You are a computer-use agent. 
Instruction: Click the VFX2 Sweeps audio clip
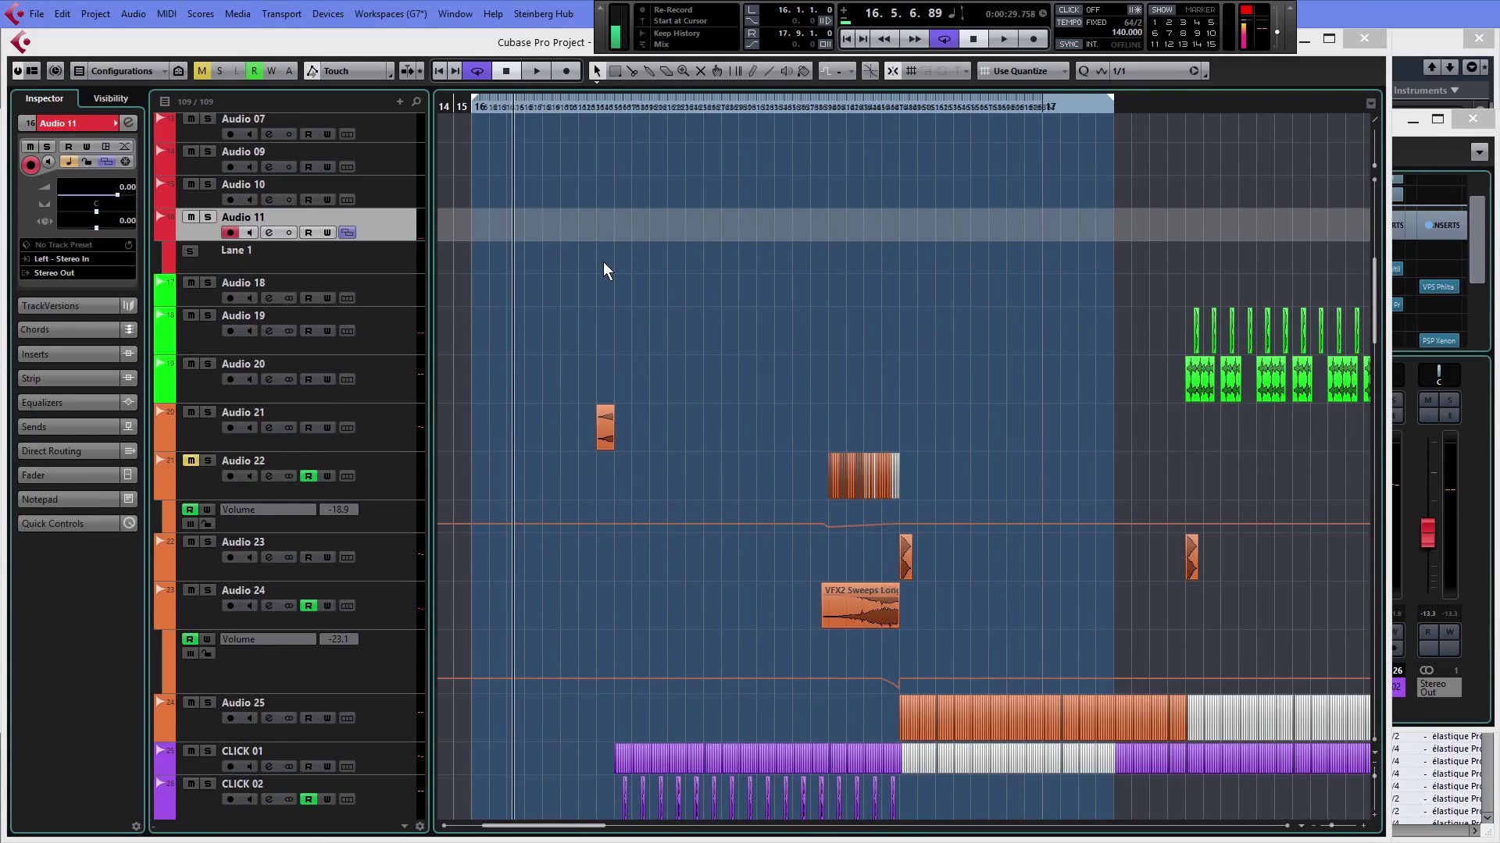(x=860, y=607)
